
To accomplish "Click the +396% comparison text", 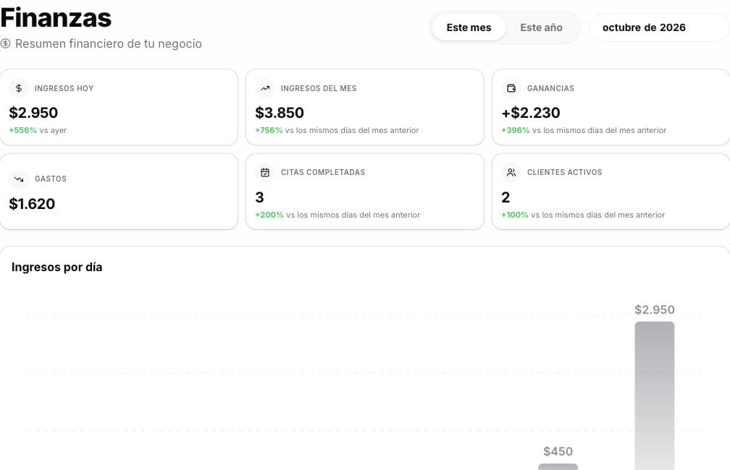I will point(584,130).
